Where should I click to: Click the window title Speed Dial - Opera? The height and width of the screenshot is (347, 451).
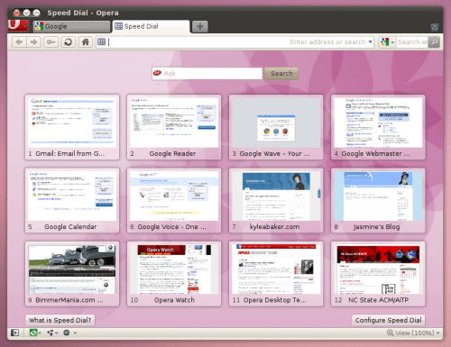pyautogui.click(x=83, y=13)
